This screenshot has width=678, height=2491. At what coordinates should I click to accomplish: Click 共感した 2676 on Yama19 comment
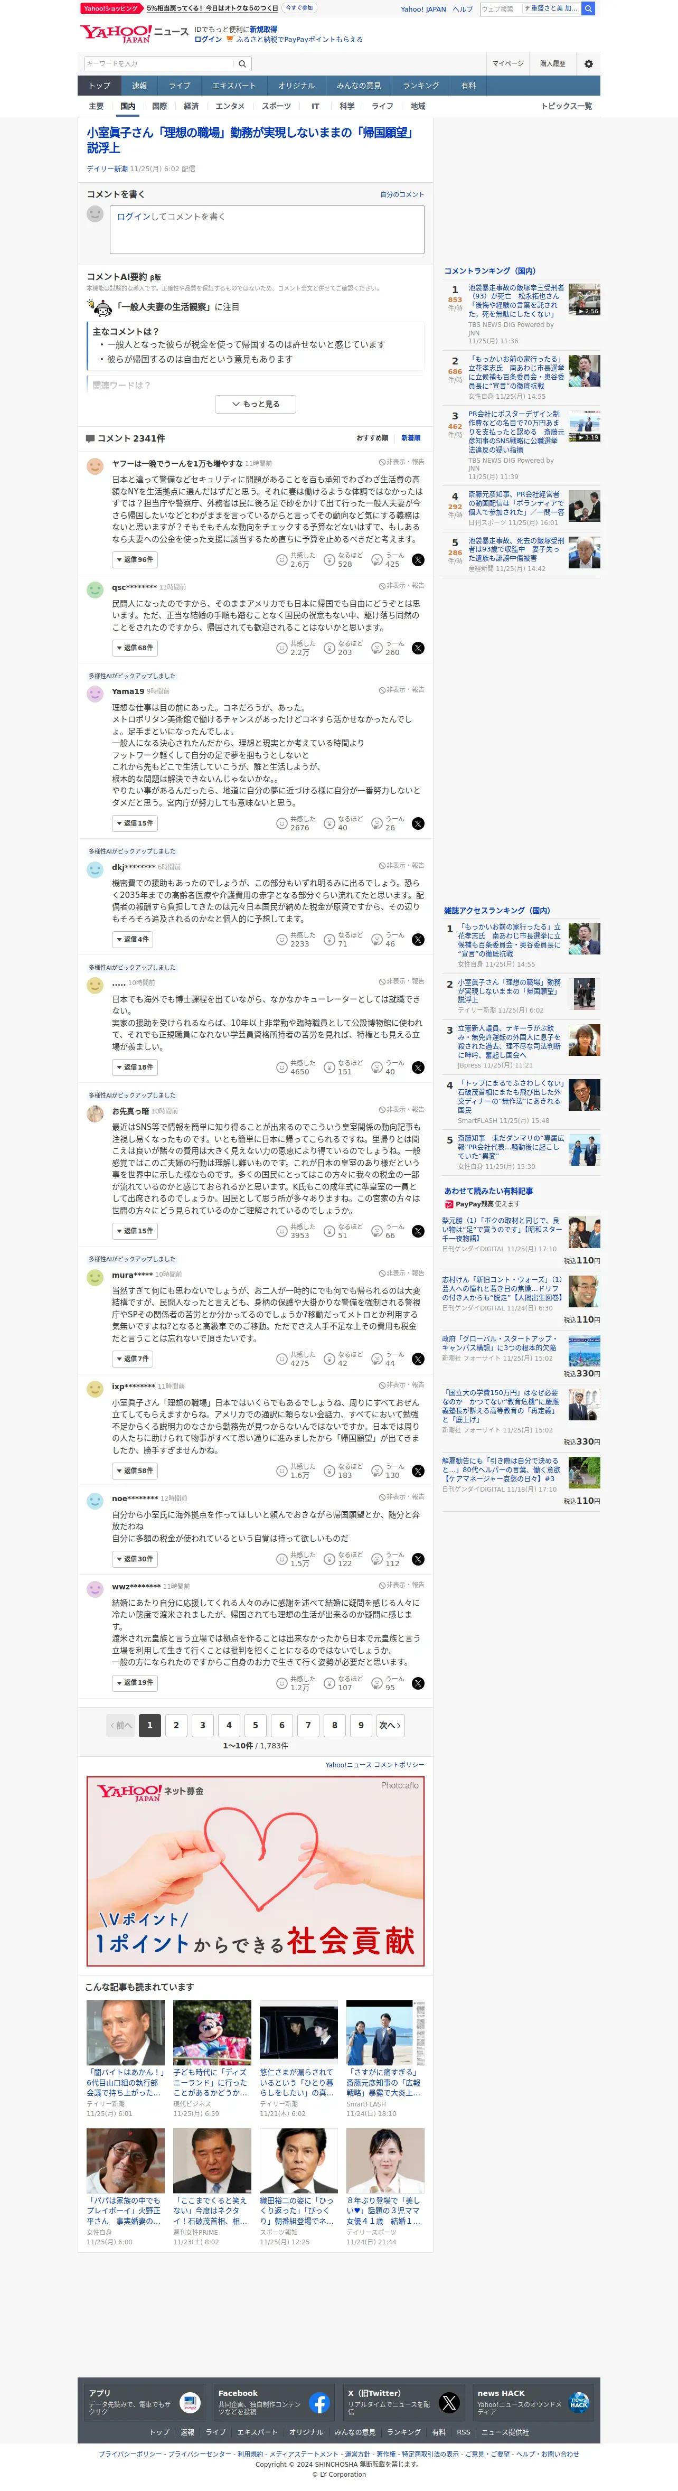click(281, 824)
